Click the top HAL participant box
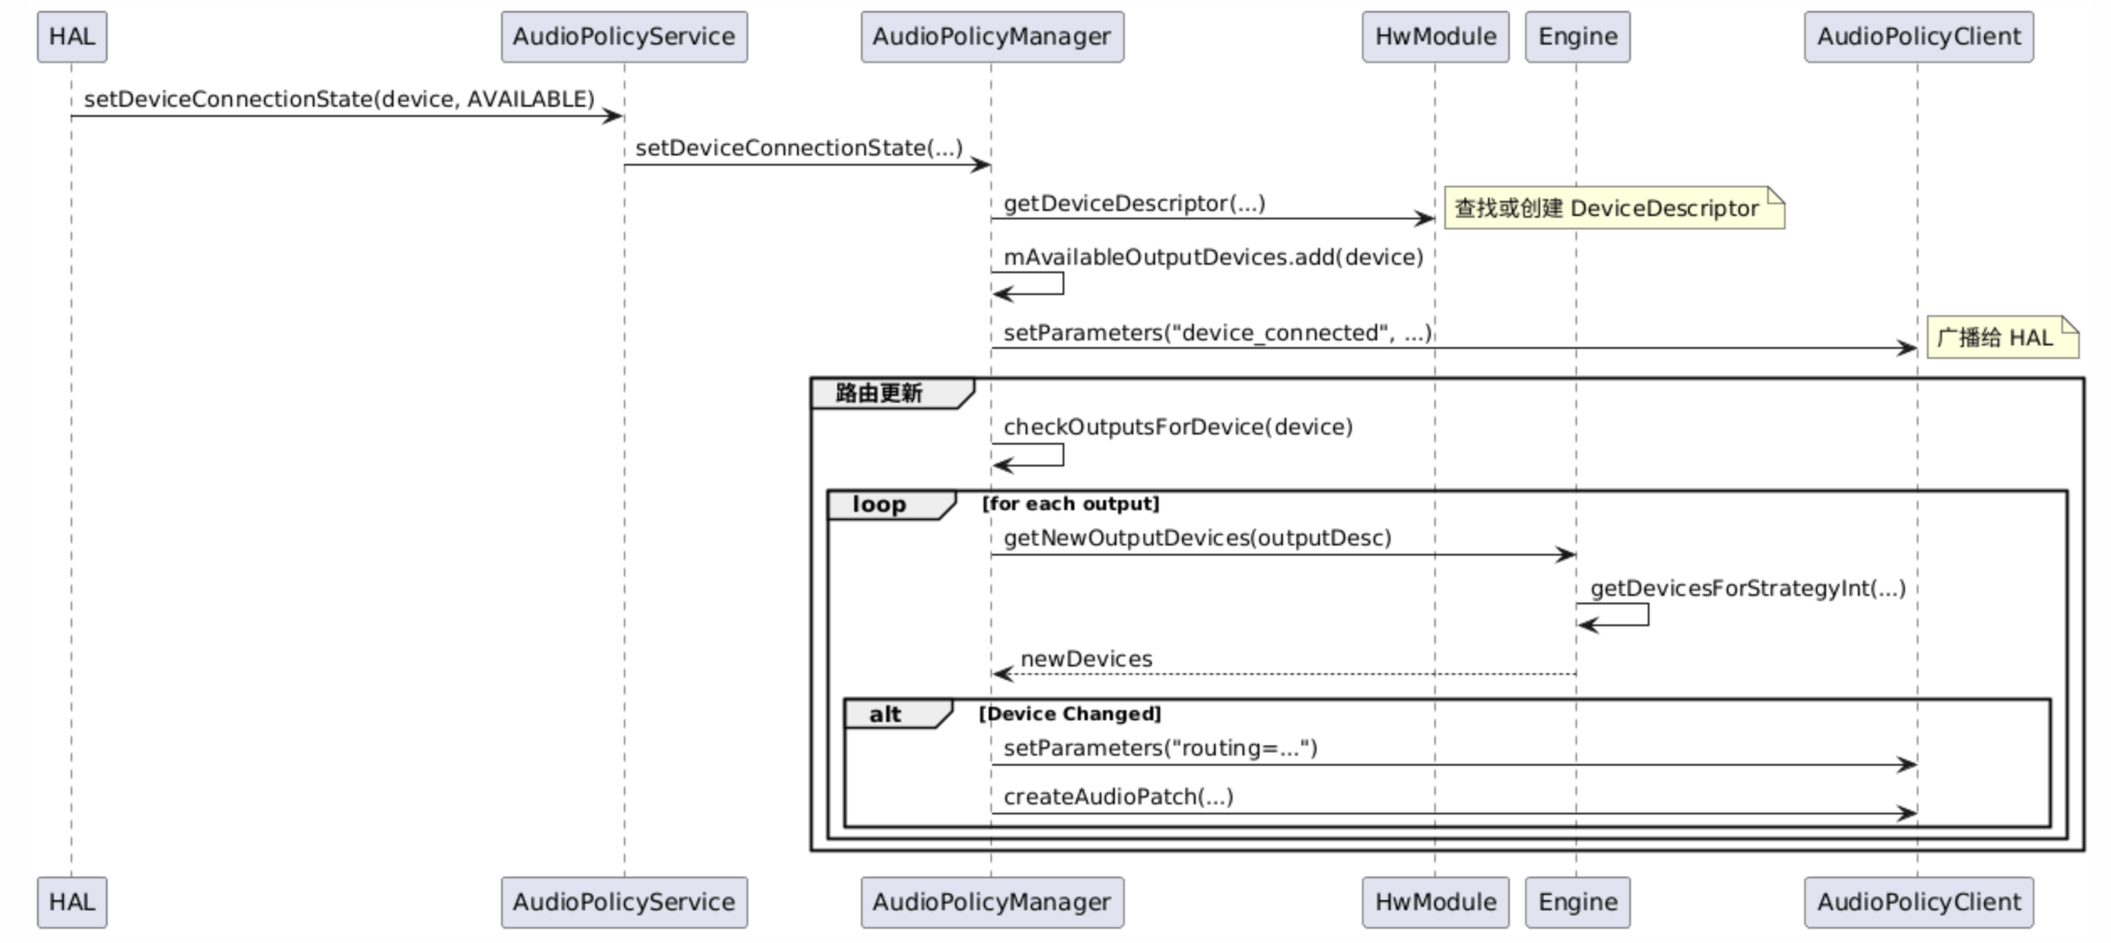The width and height of the screenshot is (2111, 943). (71, 37)
